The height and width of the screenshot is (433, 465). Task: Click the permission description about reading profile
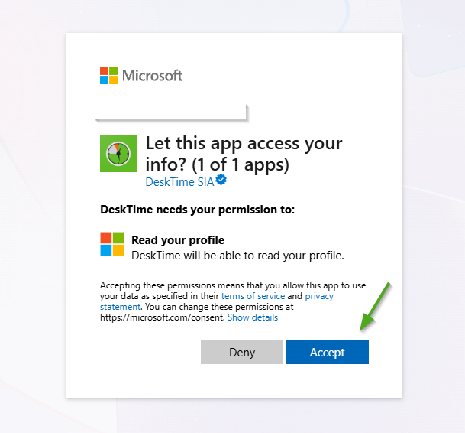(237, 255)
